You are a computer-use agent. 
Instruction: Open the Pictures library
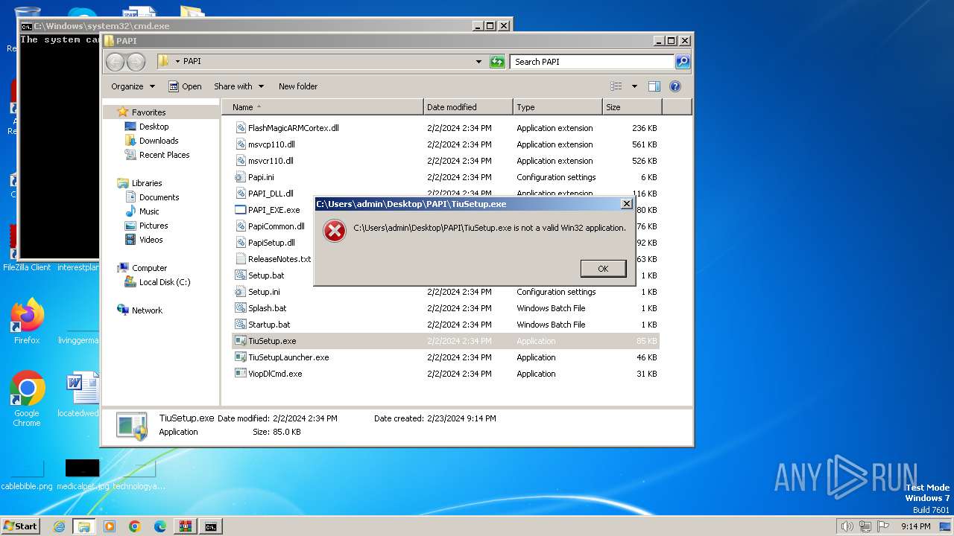pos(154,226)
